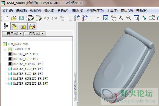Viewport: 159px width, 106px height.
Task: Select MASTER_MAIN.PRT in the model tree
Action: pos(25,54)
